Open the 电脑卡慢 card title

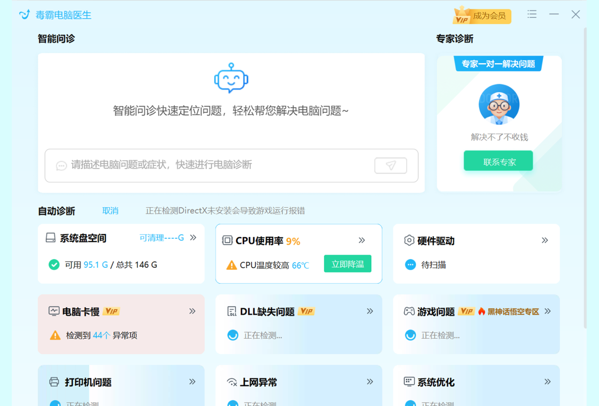tap(81, 311)
